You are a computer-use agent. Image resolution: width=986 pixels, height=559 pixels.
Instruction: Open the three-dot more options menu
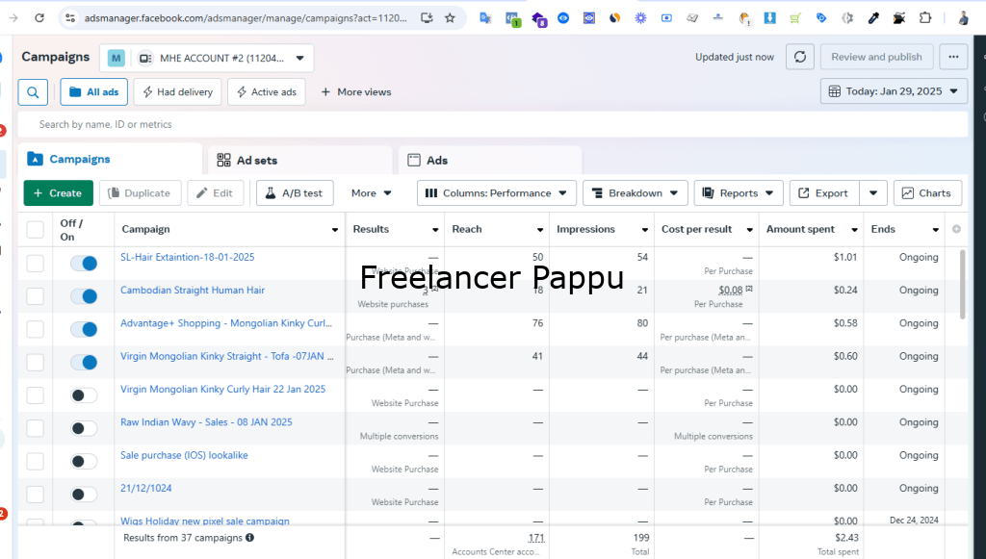coord(953,57)
